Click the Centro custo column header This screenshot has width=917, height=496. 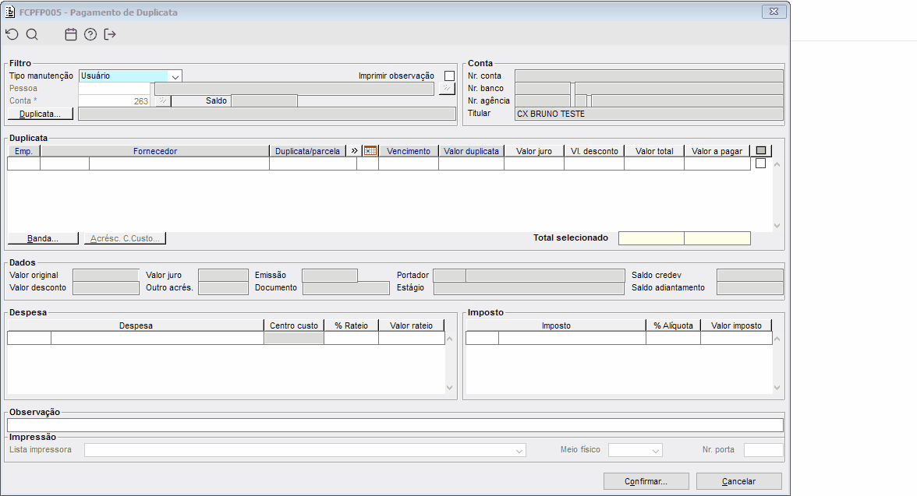click(294, 325)
